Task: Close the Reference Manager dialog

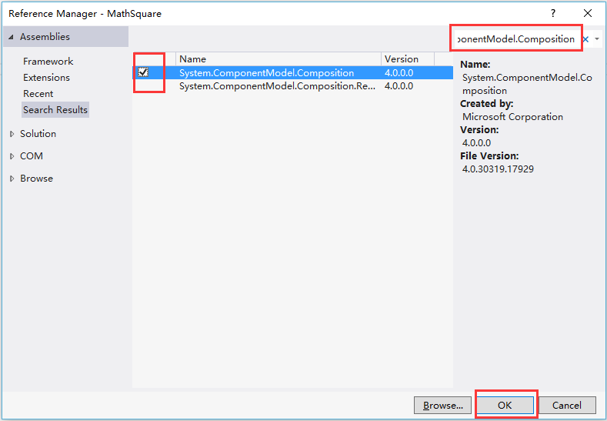Action: (x=588, y=14)
